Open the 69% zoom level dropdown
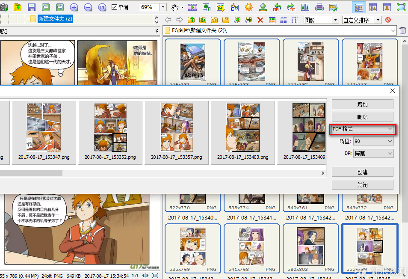 coord(163,7)
